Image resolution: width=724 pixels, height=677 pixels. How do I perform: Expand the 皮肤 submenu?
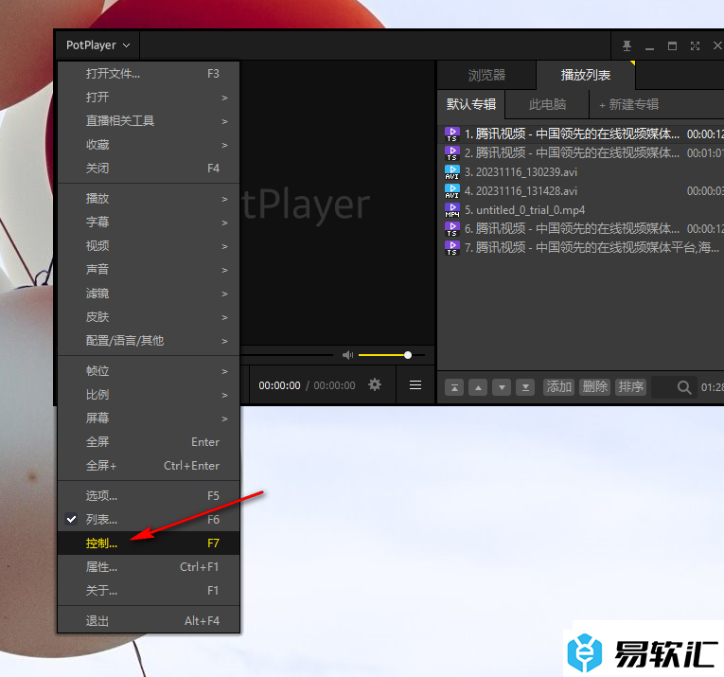pyautogui.click(x=149, y=317)
